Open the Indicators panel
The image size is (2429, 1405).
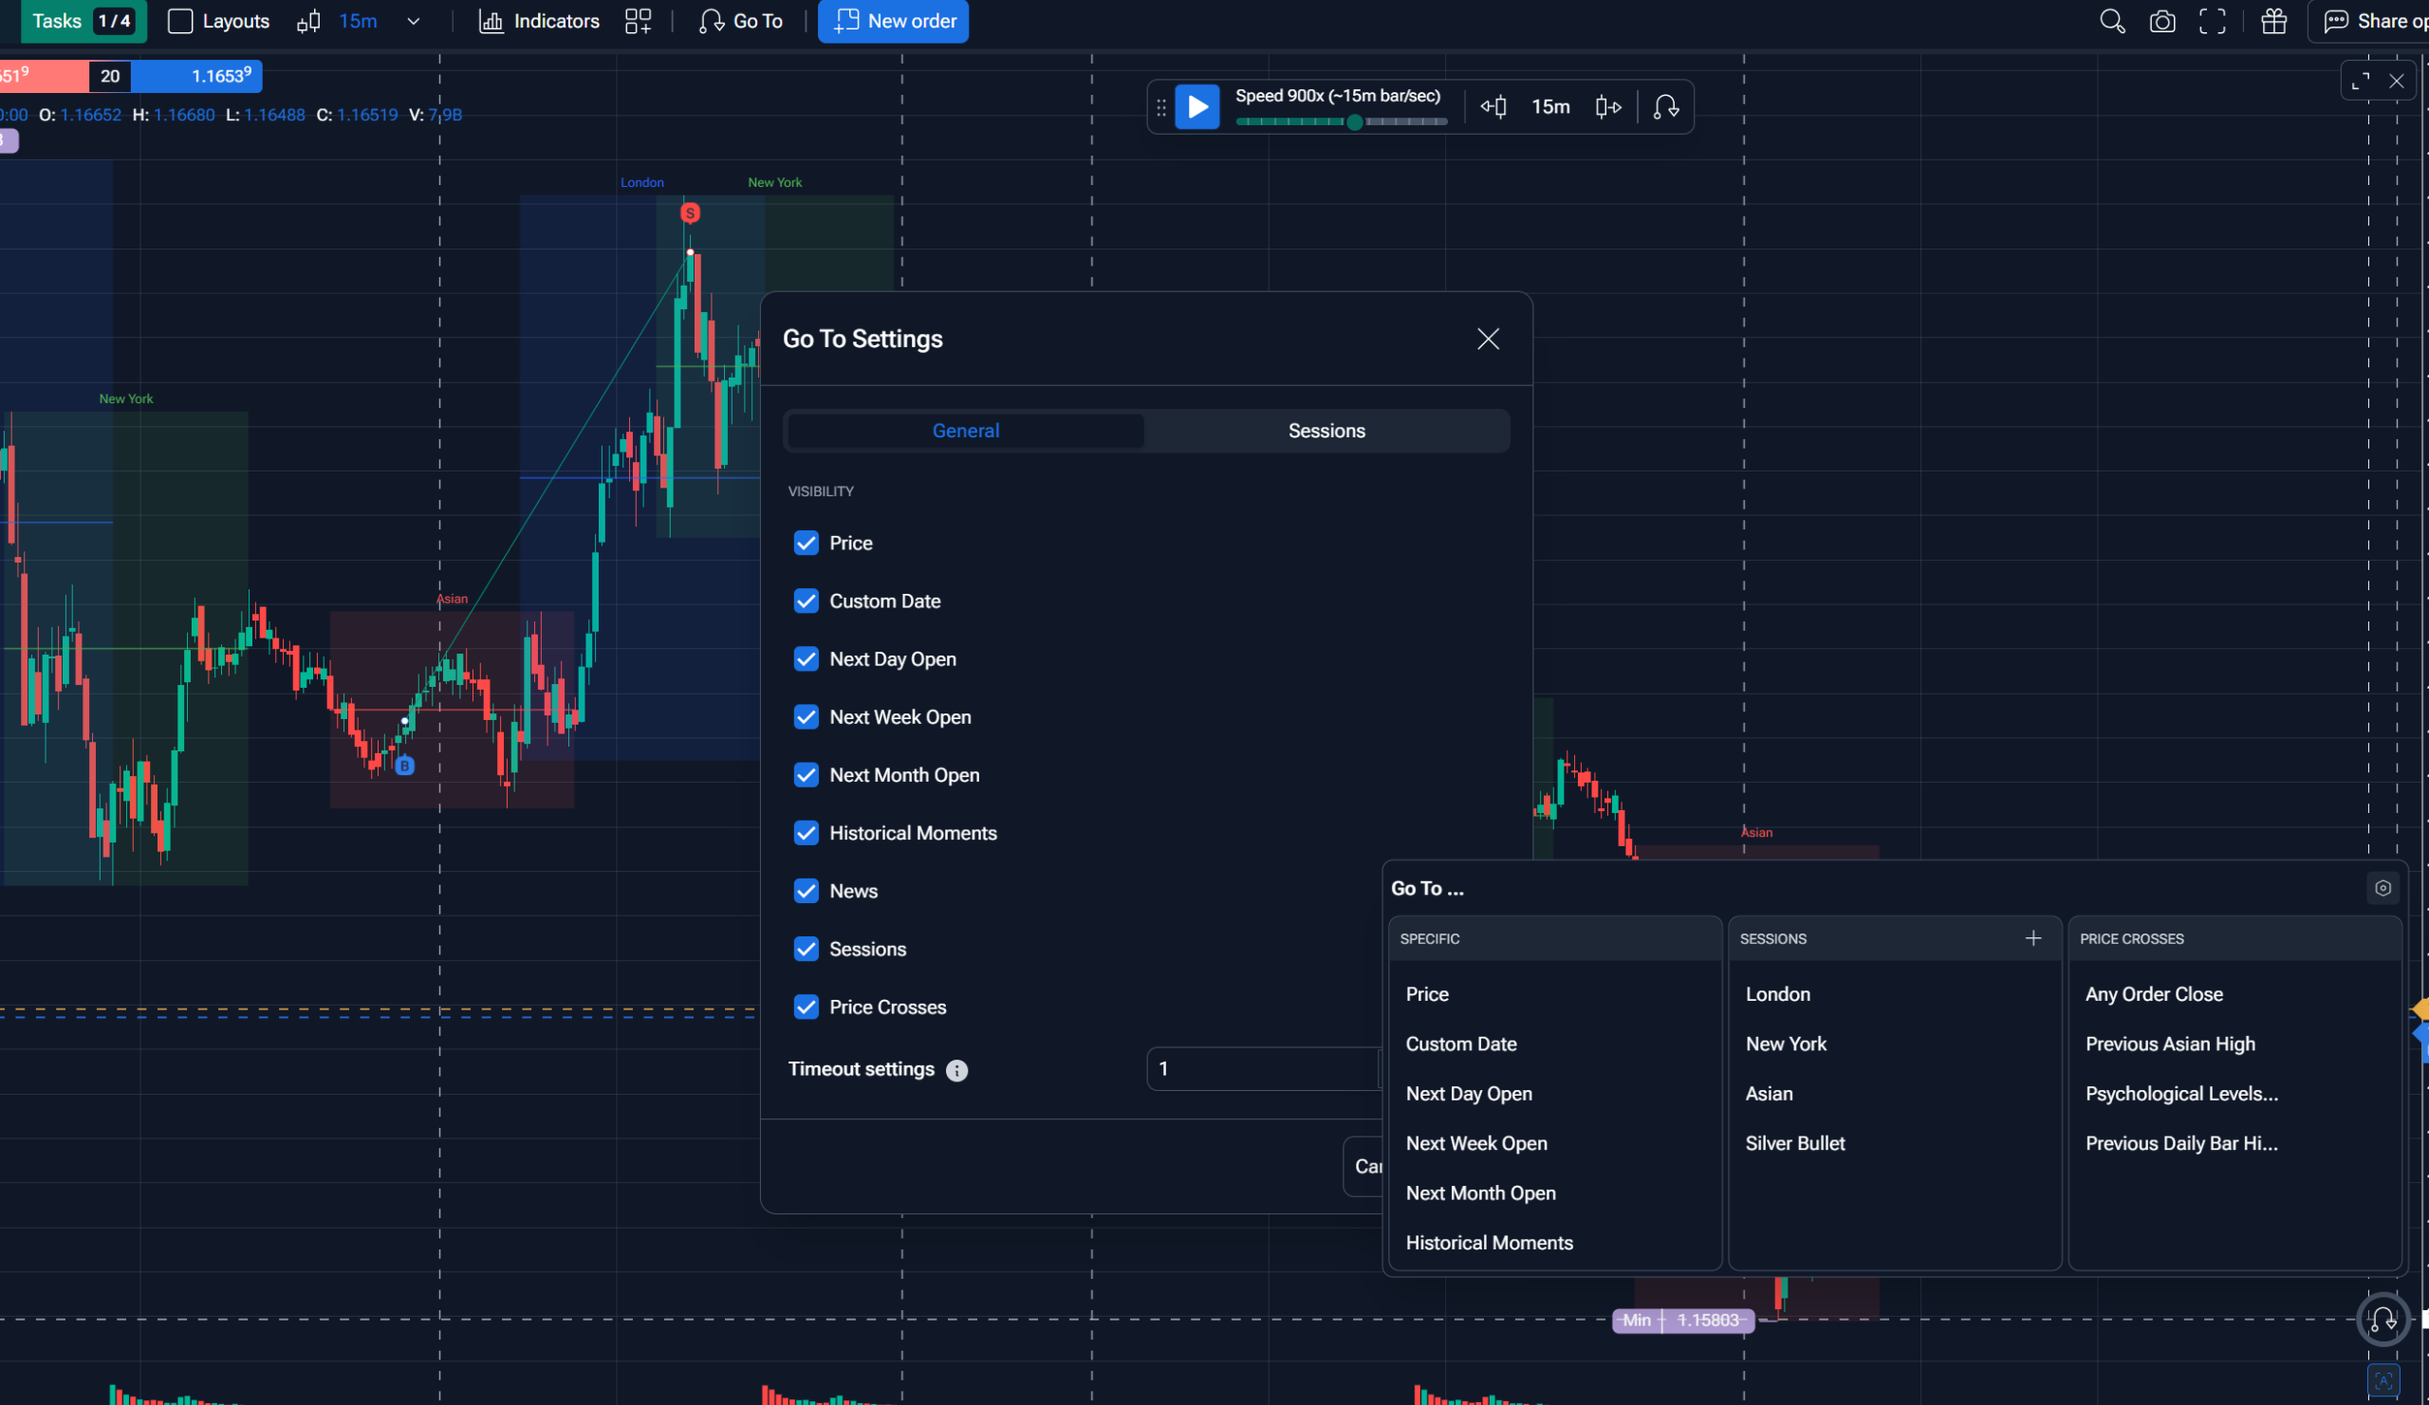539,21
